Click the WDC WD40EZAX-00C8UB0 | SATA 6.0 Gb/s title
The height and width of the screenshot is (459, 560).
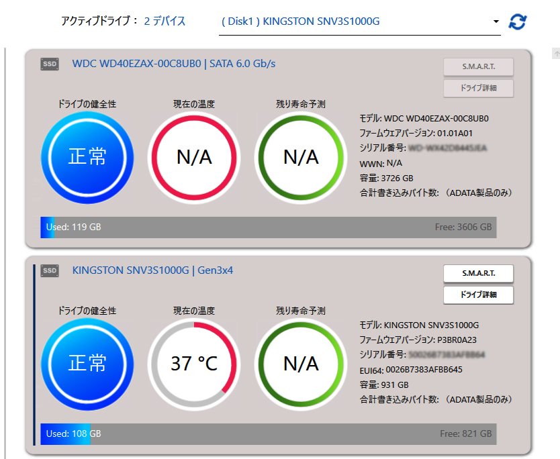pos(173,64)
